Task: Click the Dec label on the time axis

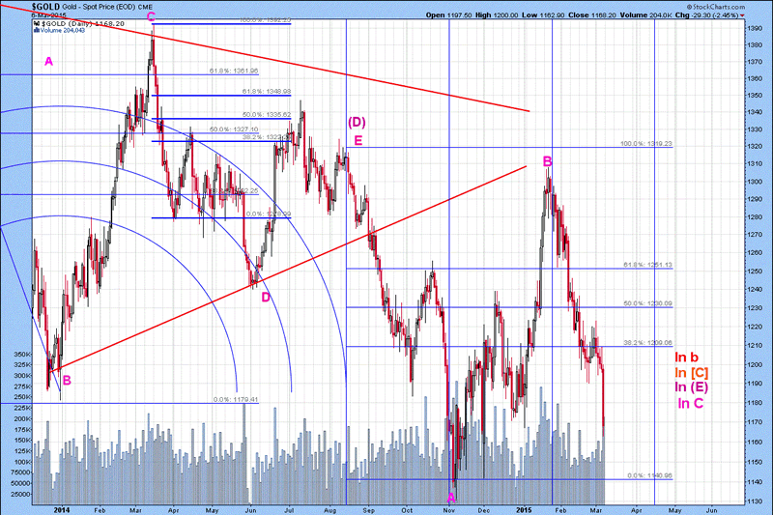Action: pos(484,510)
